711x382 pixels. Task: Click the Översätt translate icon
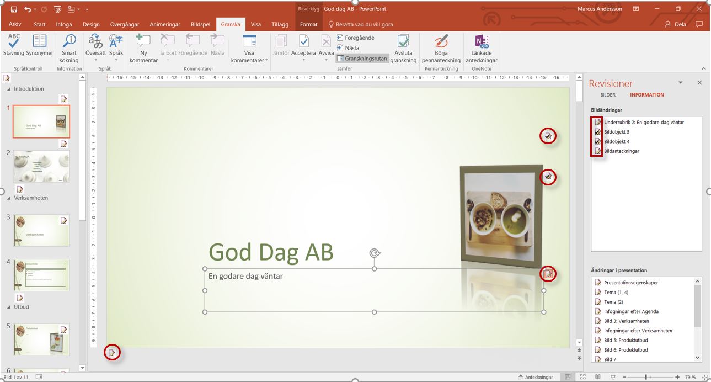pyautogui.click(x=95, y=41)
